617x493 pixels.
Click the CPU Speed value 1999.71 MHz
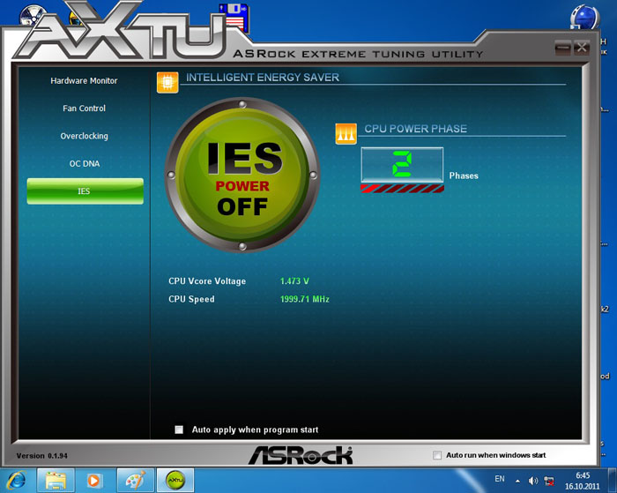[x=305, y=299]
